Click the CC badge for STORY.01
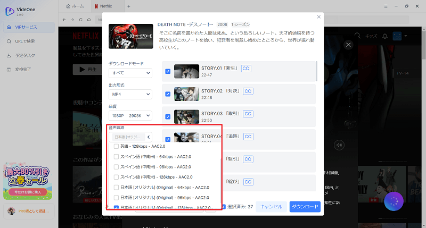This screenshot has height=228, width=426. pos(246,69)
